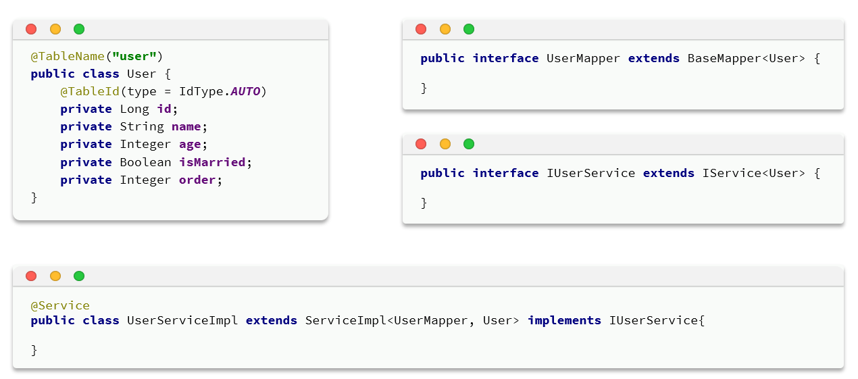This screenshot has height=379, width=858.
Task: Click IUserService{ after implements
Action: tap(657, 320)
